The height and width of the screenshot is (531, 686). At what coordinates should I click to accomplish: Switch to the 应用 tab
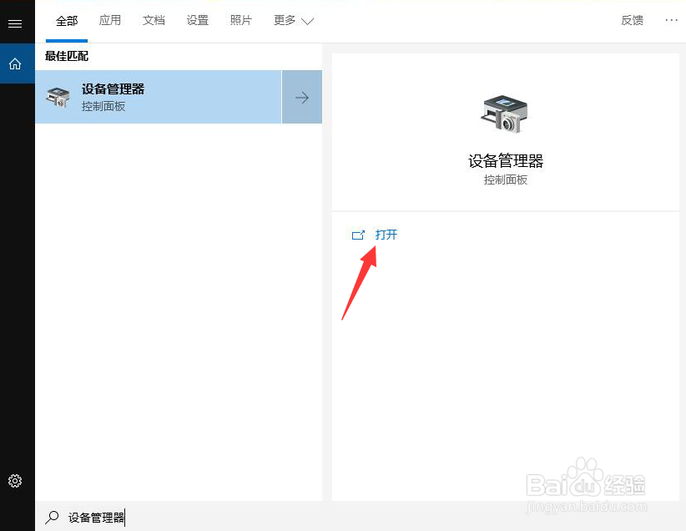point(110,21)
